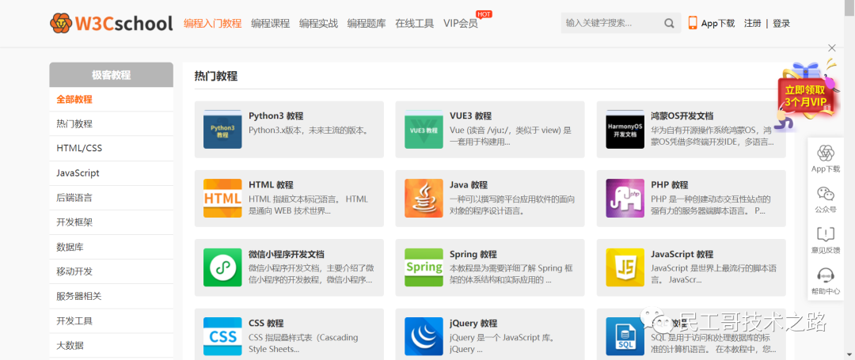Open the 编程课程 nav item
Viewport: 855px width, 360px height.
point(271,24)
